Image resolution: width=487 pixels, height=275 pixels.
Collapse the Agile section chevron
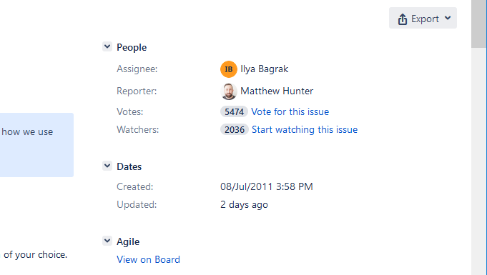(107, 241)
